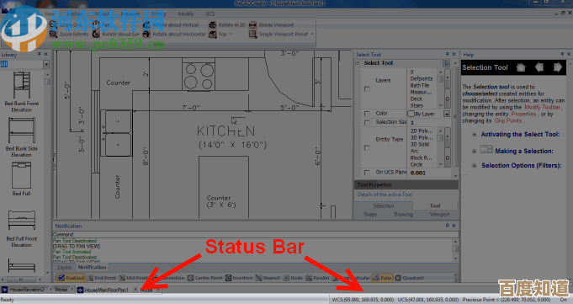
Task: Click the Zoom Extents tool icon
Action: (53, 34)
